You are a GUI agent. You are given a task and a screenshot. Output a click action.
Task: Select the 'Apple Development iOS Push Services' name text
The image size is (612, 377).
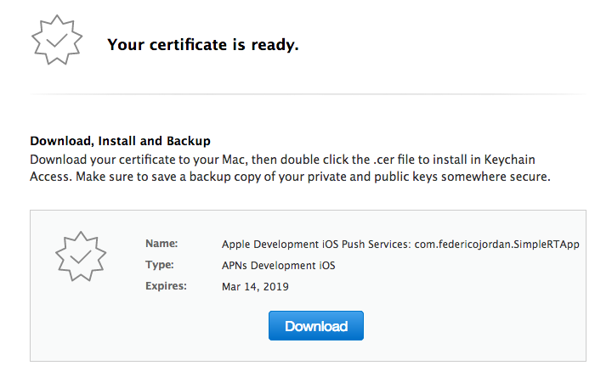(316, 245)
